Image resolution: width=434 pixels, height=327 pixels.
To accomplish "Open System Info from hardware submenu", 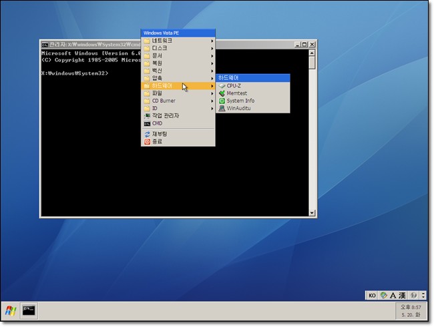I will point(252,101).
